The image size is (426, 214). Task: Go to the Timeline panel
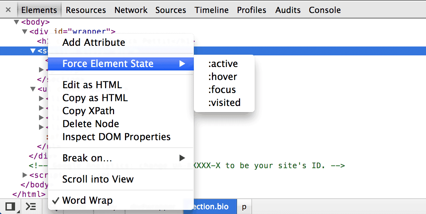[x=211, y=10]
